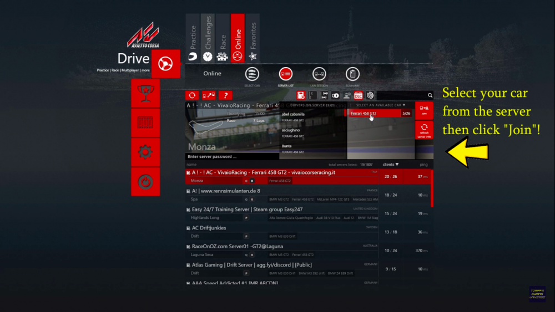The image size is (555, 312).
Task: Select the www.rennsimulanten.de 8 server
Action: (x=308, y=195)
